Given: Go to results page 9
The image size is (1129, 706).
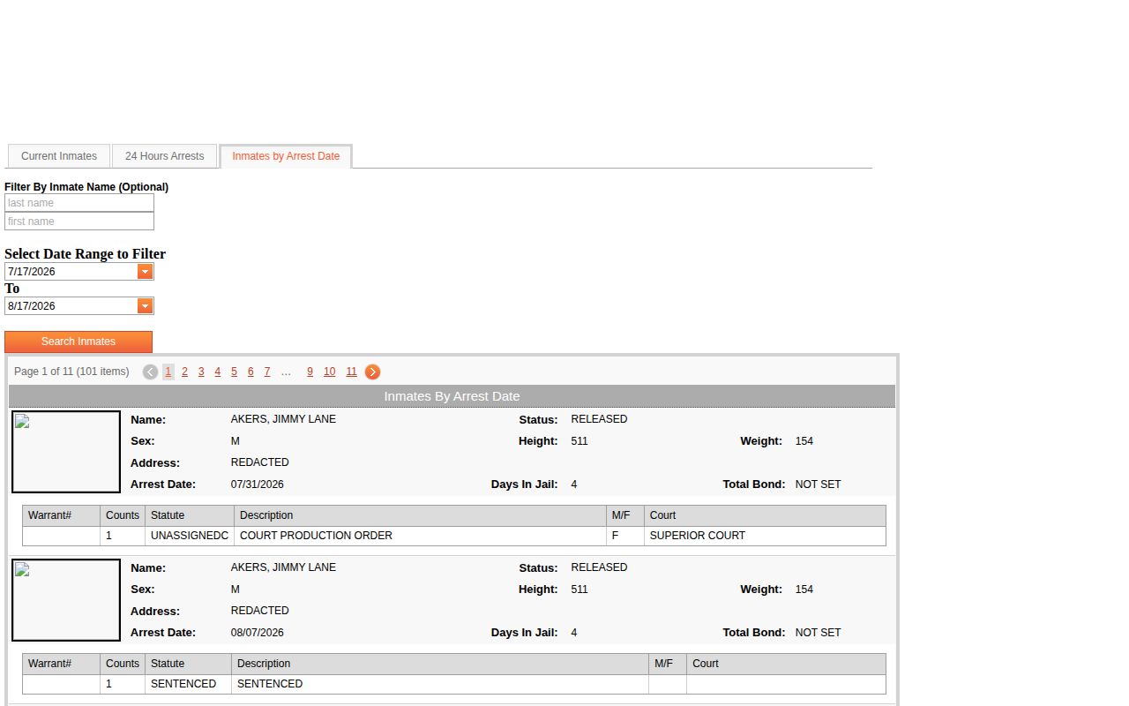Looking at the screenshot, I should click(310, 372).
